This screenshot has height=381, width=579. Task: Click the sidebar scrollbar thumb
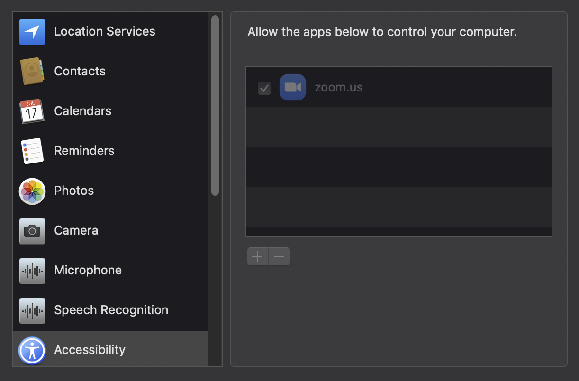click(215, 104)
